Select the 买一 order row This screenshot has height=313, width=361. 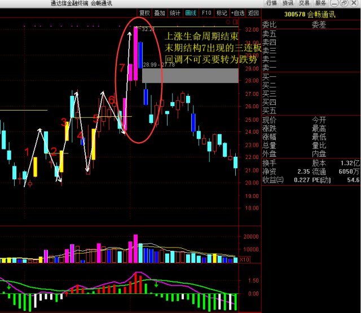click(311, 77)
